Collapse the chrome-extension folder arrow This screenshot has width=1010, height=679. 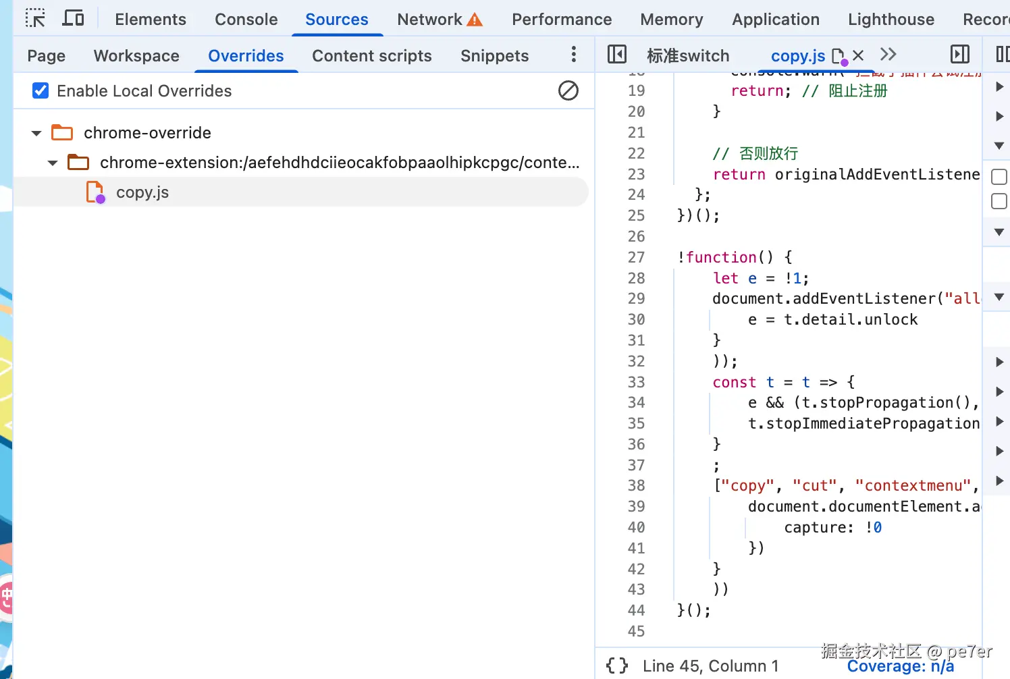pyautogui.click(x=53, y=163)
